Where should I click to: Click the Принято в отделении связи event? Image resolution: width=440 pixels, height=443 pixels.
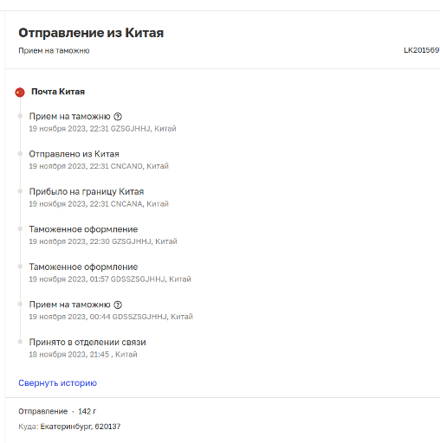(x=87, y=343)
